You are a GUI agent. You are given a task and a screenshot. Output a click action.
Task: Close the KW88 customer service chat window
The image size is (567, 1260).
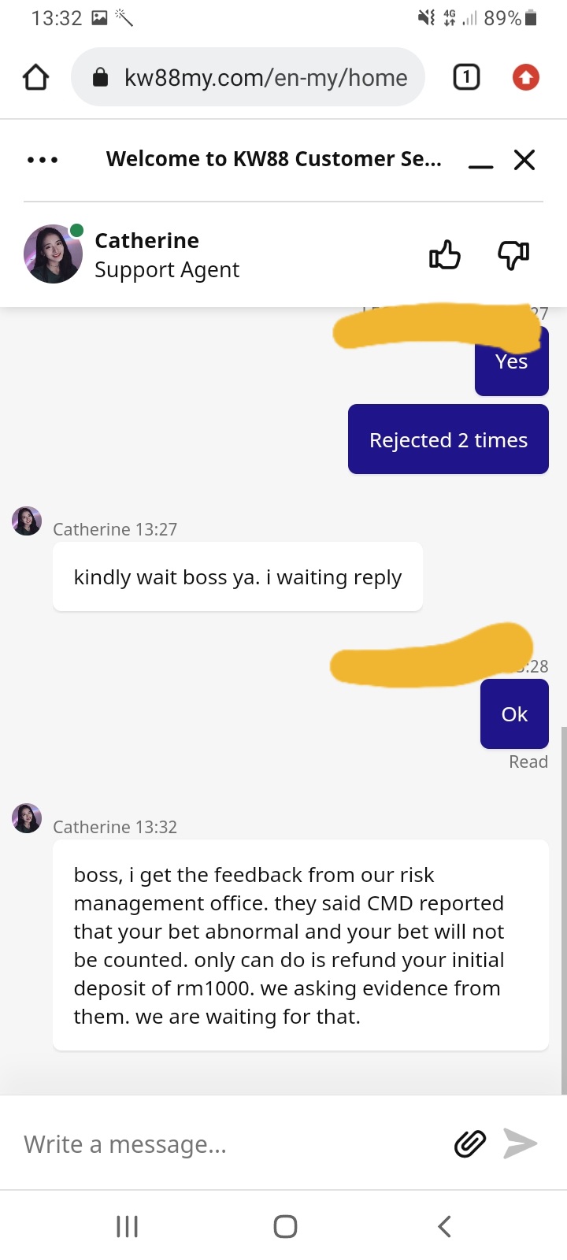click(x=524, y=160)
